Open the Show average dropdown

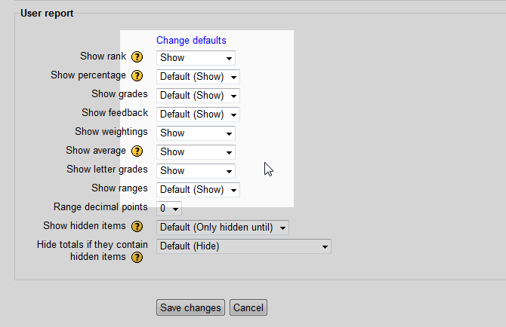pos(196,152)
